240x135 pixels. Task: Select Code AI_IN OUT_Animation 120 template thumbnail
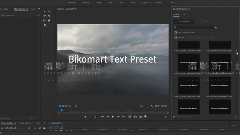coord(220,85)
